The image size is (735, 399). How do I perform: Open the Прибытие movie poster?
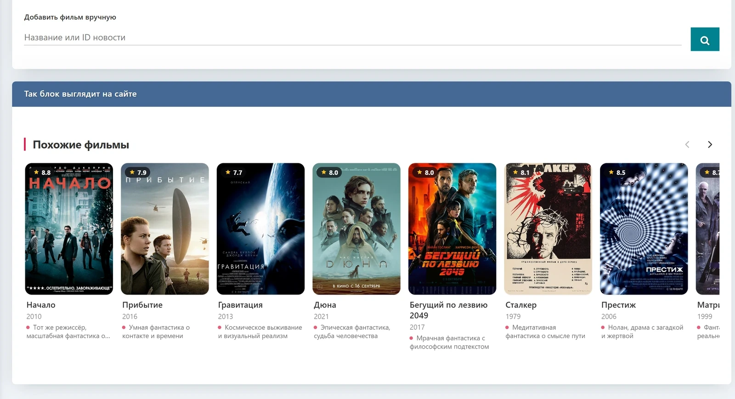[x=165, y=229]
